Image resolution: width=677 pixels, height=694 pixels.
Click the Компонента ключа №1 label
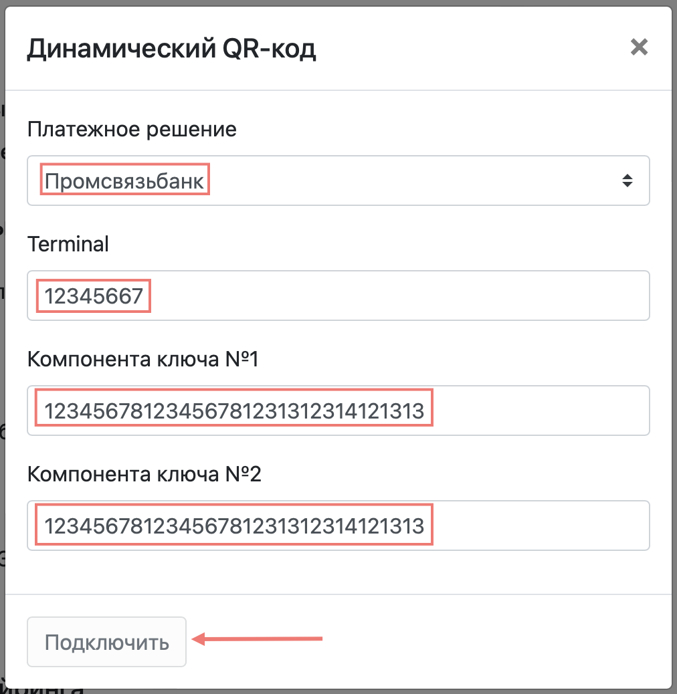pos(142,359)
